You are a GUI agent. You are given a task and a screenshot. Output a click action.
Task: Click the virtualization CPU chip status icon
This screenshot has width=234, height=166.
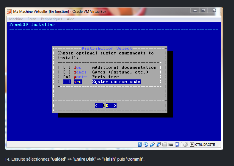click(x=177, y=145)
